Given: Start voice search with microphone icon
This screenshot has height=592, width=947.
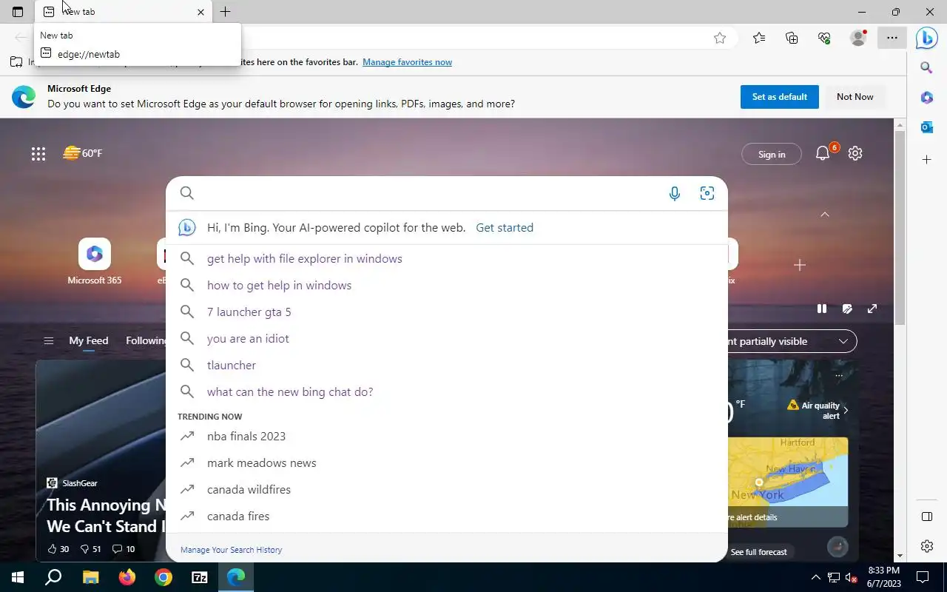Looking at the screenshot, I should (674, 193).
